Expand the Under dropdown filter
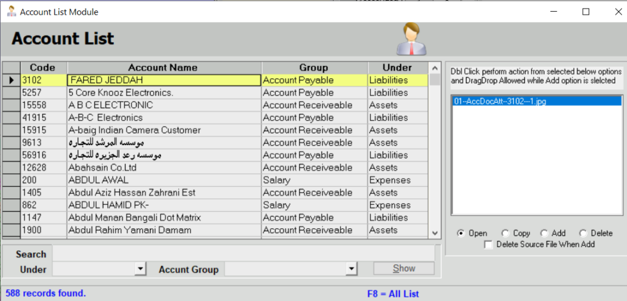 [141, 269]
